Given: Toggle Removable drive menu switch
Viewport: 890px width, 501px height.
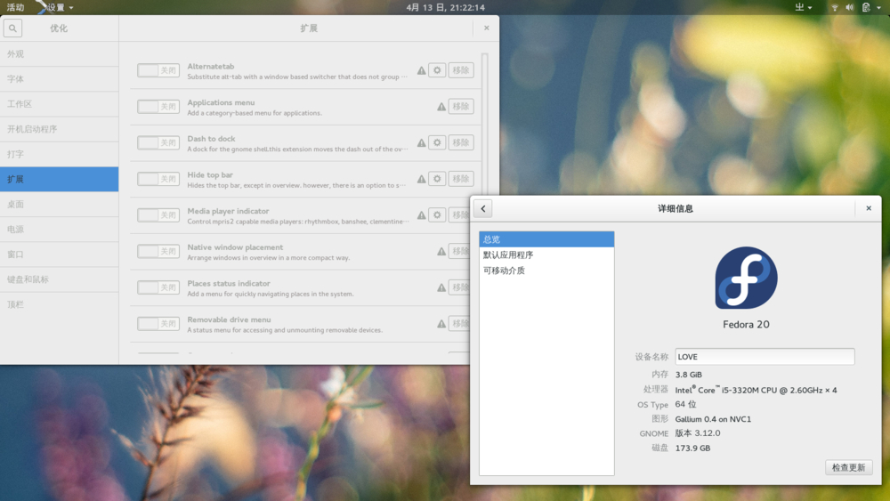Looking at the screenshot, I should [158, 323].
